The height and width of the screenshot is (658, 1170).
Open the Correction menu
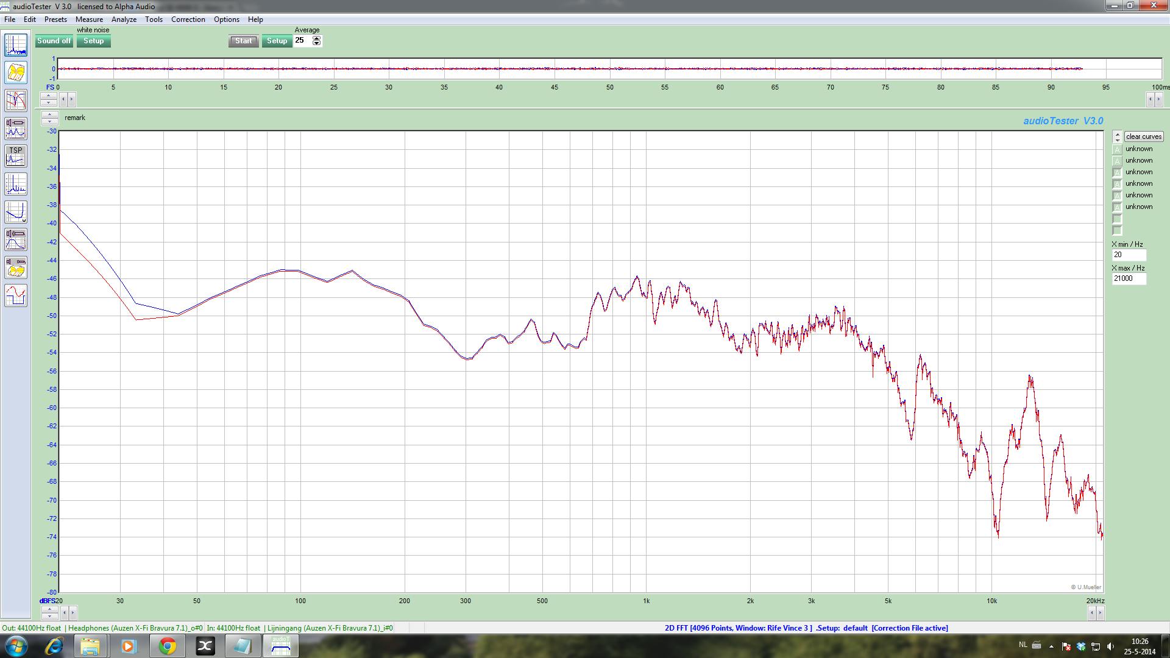coord(188,19)
